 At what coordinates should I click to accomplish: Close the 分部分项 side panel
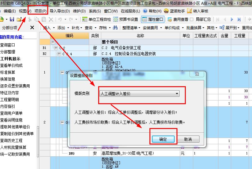pos(32,28)
